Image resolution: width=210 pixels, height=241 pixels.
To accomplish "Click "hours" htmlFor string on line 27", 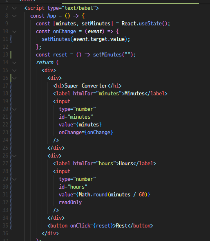I will [x=106, y=164].
